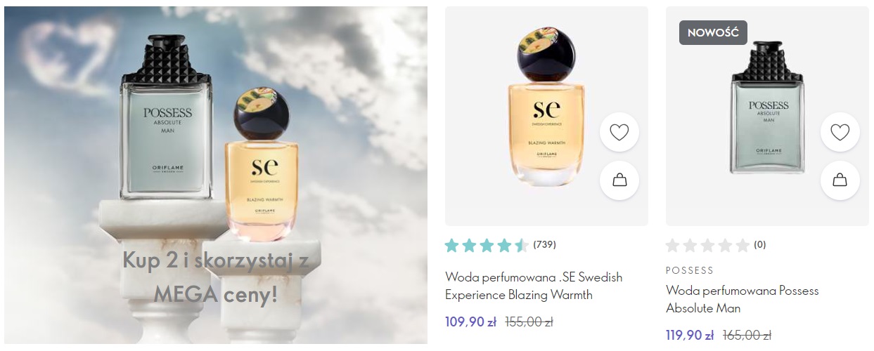Add Blazing Warmth perfume to shopping bag

tap(619, 180)
